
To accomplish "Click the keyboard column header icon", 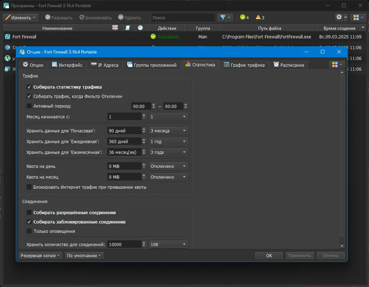I will [115, 28].
